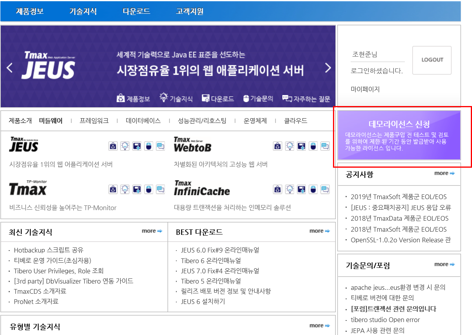Open 다운로드 top navigation menu
Image resolution: width=472 pixels, height=335 pixels.
click(136, 11)
